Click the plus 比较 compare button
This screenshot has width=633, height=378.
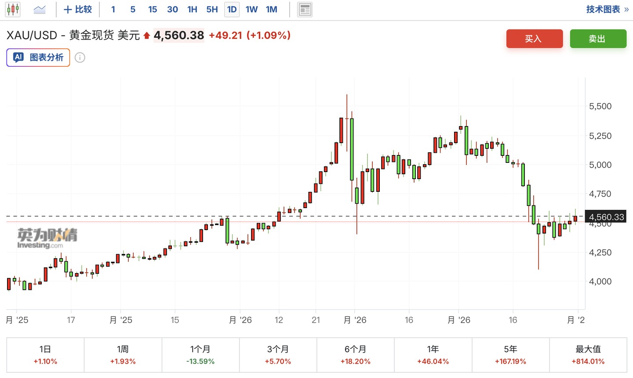tap(78, 9)
